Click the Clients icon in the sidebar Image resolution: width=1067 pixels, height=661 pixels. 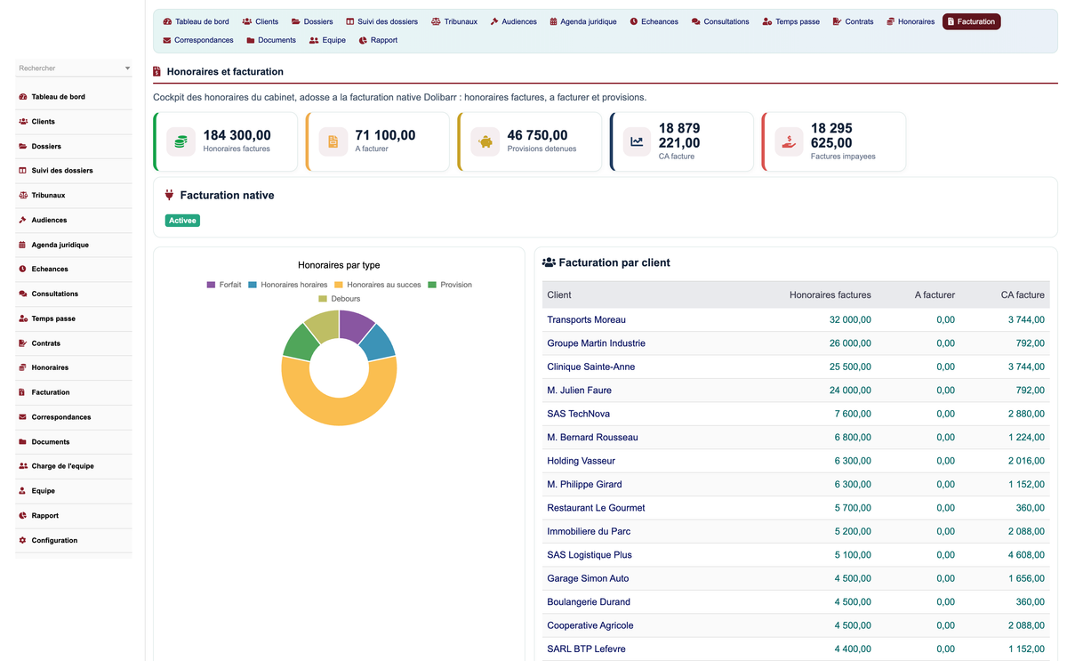(23, 121)
